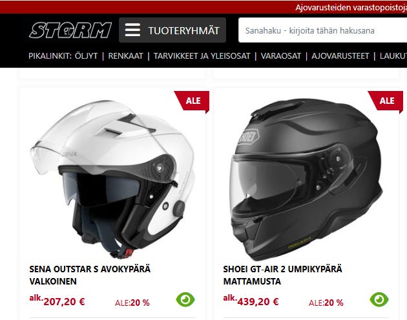Click the Storm logo
Viewport: 407px width, 320px height.
pos(70,30)
